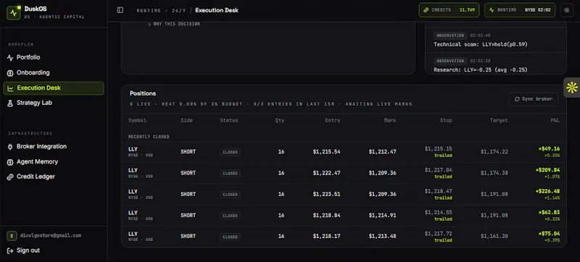Click the Qty column header
This screenshot has height=262, width=580.
tap(280, 121)
